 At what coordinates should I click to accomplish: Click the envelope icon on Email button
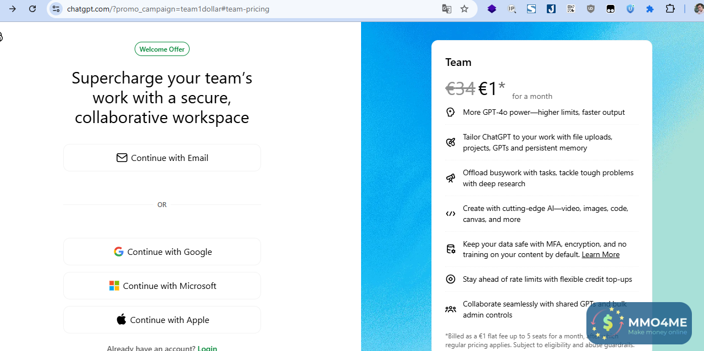click(x=122, y=158)
